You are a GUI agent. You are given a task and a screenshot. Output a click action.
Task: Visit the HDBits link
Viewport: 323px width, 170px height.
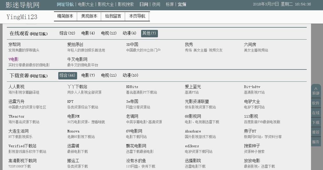tap(132, 87)
